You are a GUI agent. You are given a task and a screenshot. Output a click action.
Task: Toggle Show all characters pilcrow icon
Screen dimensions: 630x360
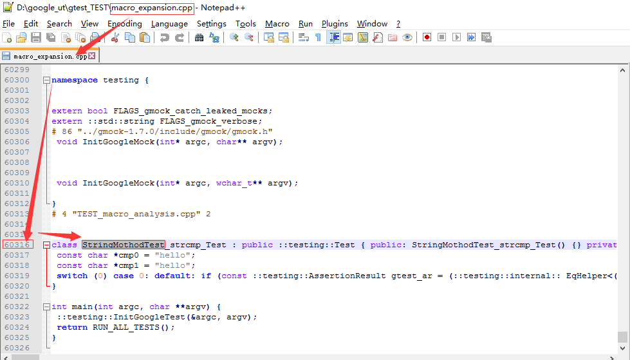click(x=318, y=37)
